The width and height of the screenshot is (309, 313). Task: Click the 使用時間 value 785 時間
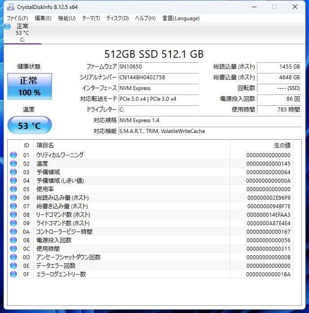click(279, 110)
